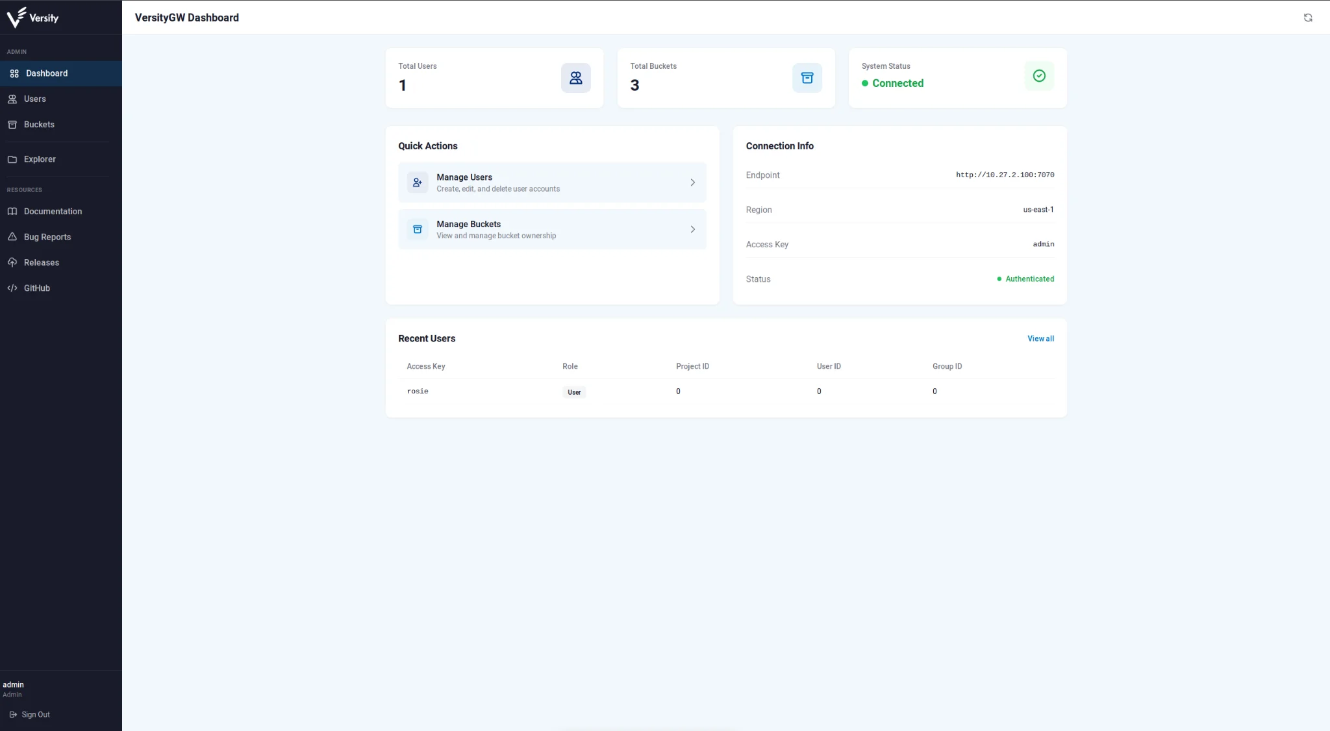
Task: Click the GitHub code-brackets icon in the sidebar
Action: pos(12,288)
